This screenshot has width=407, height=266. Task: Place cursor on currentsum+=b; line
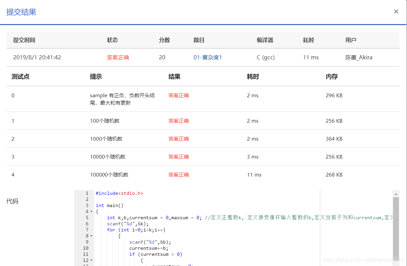pos(149,248)
